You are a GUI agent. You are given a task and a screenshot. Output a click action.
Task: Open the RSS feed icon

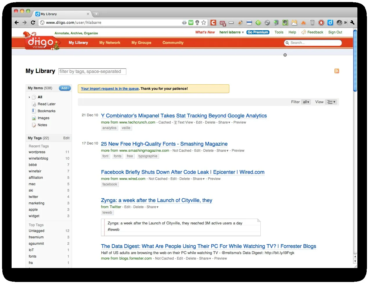point(337,71)
